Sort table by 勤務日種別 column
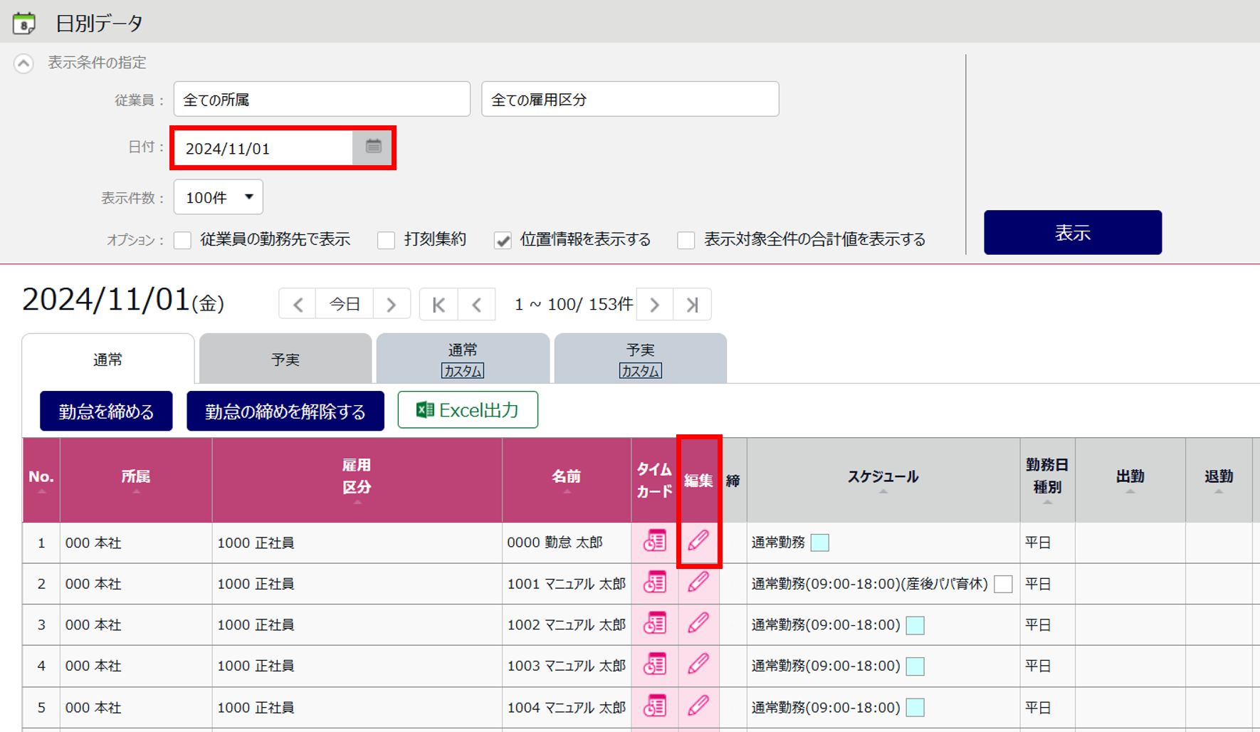 pos(1047,480)
